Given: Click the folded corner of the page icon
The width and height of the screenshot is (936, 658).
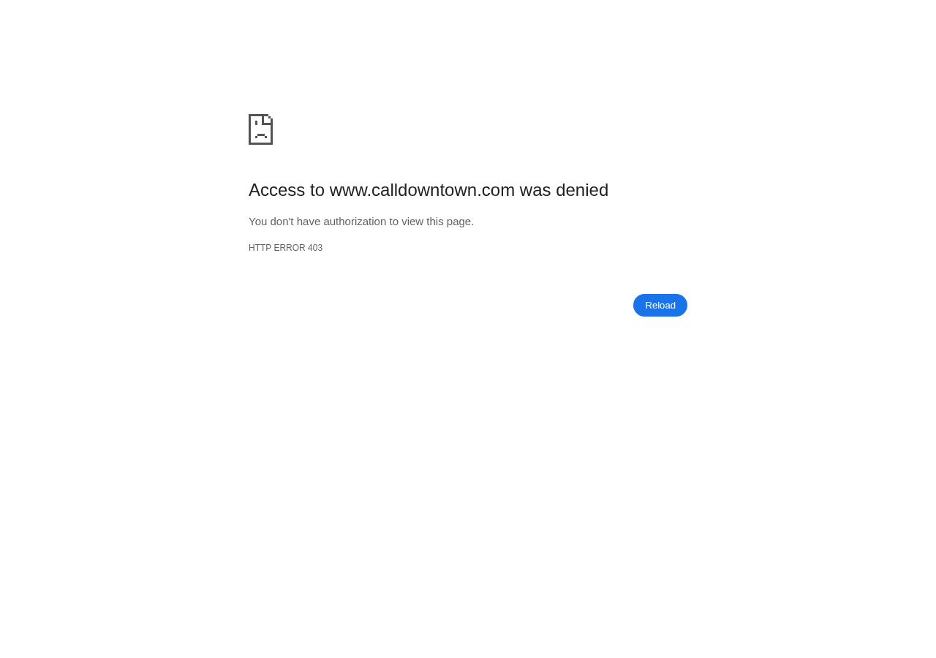Looking at the screenshot, I should pyautogui.click(x=268, y=119).
